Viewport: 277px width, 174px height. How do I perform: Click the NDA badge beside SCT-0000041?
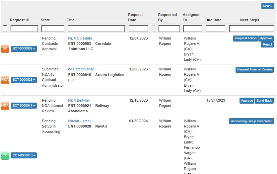[5, 106]
